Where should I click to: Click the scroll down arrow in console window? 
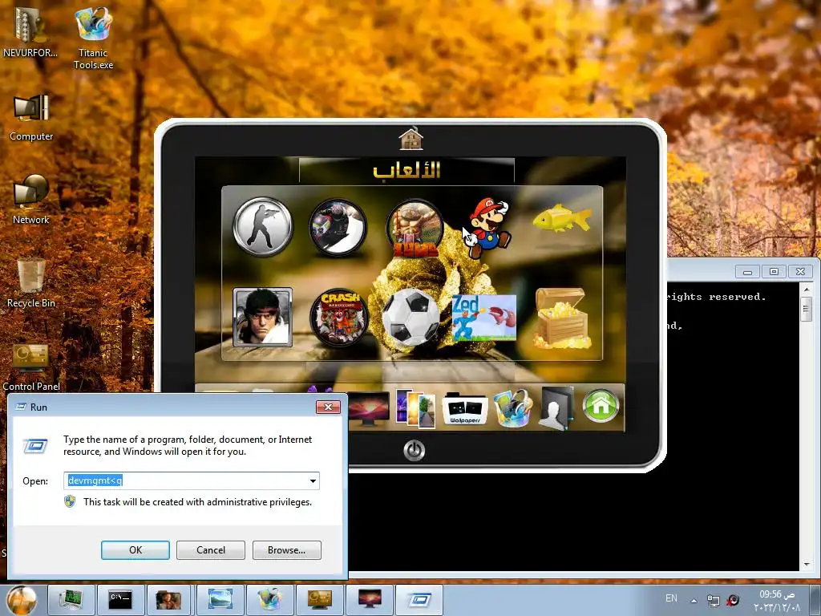(x=807, y=564)
